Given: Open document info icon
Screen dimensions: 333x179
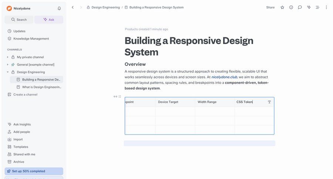Looking at the screenshot, I should pyautogui.click(x=291, y=7).
